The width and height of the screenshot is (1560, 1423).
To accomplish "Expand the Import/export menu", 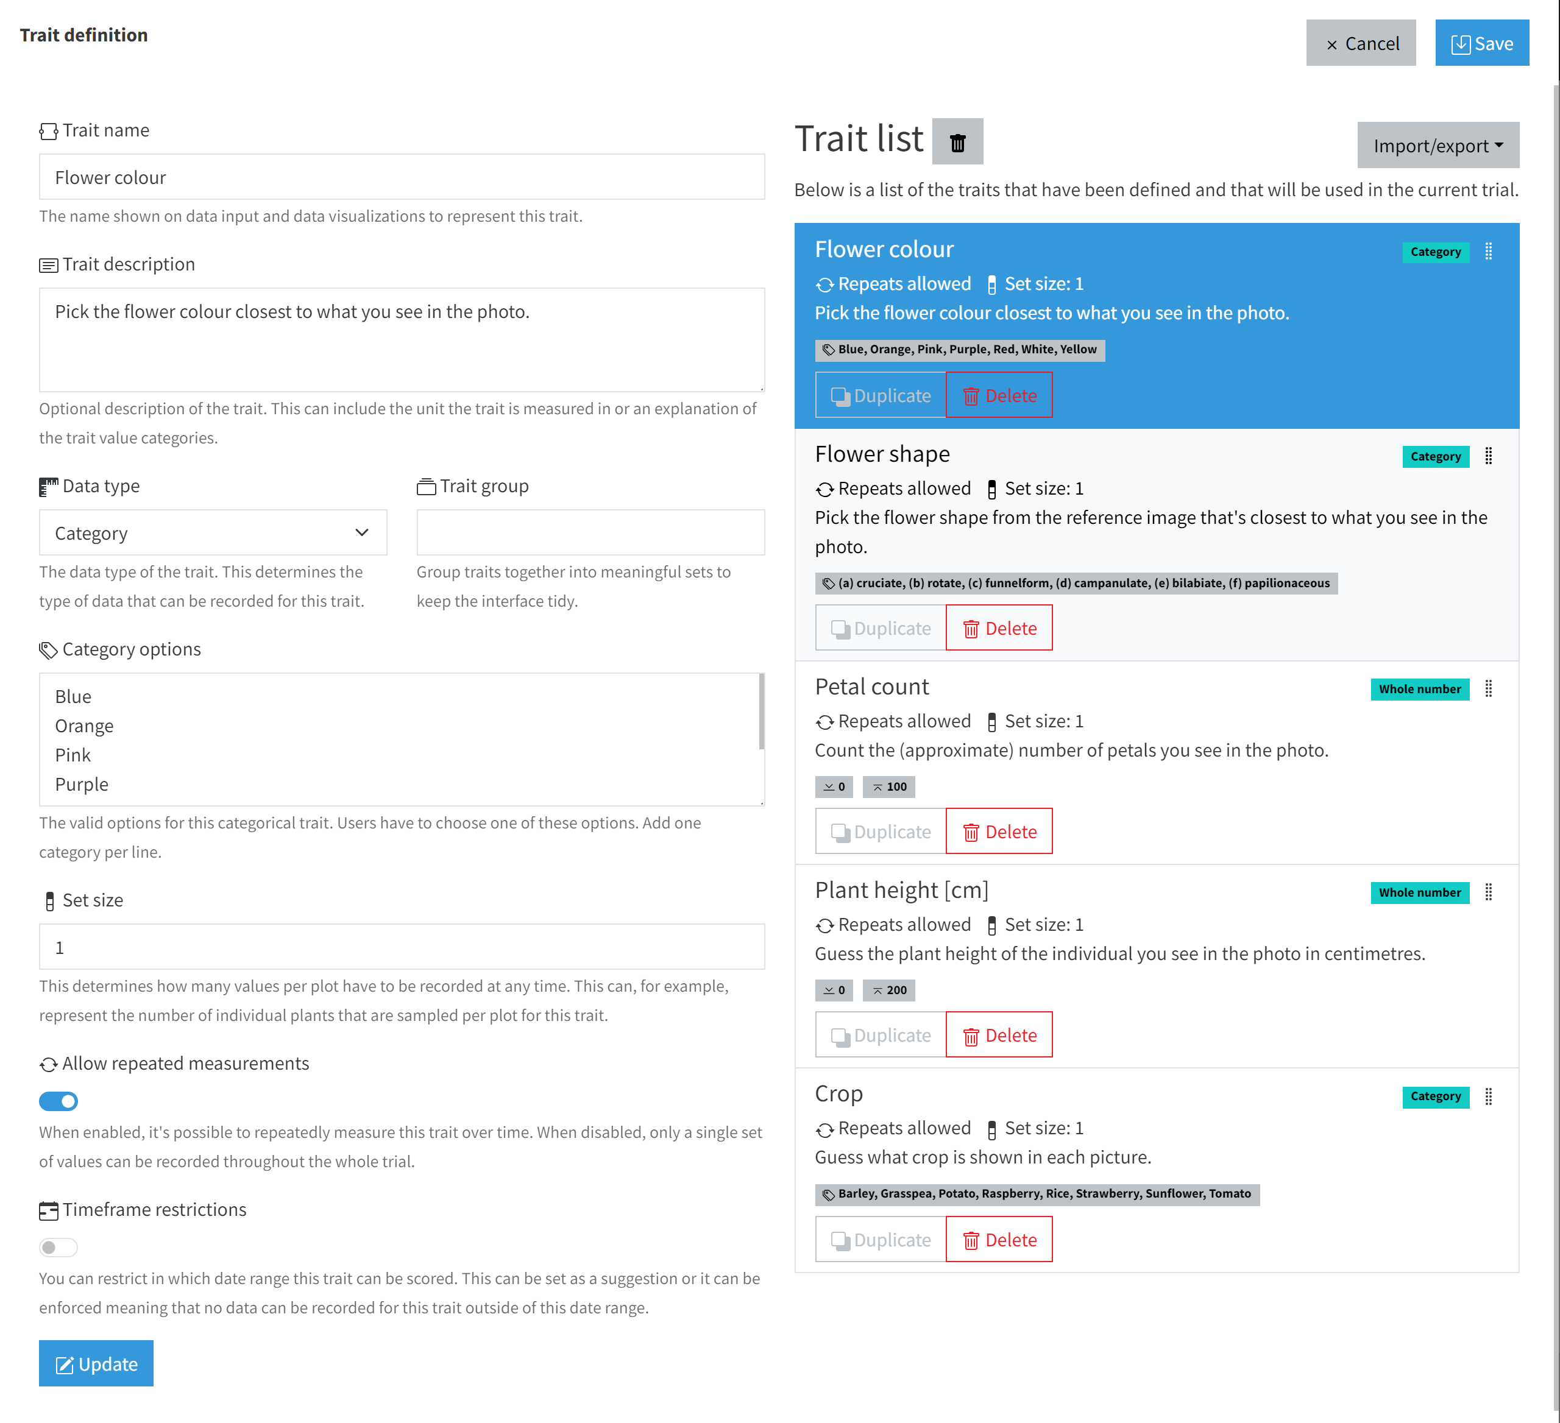I will point(1438,146).
